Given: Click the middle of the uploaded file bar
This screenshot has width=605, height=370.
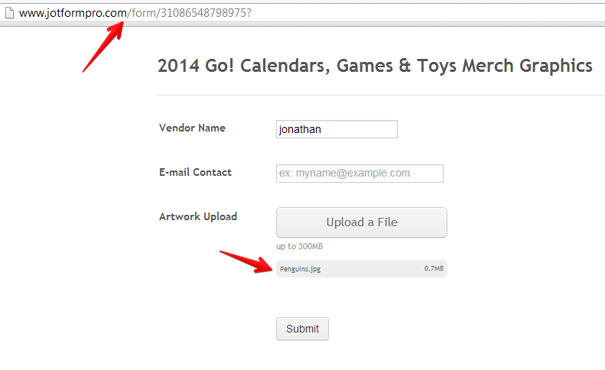Looking at the screenshot, I should pos(361,269).
